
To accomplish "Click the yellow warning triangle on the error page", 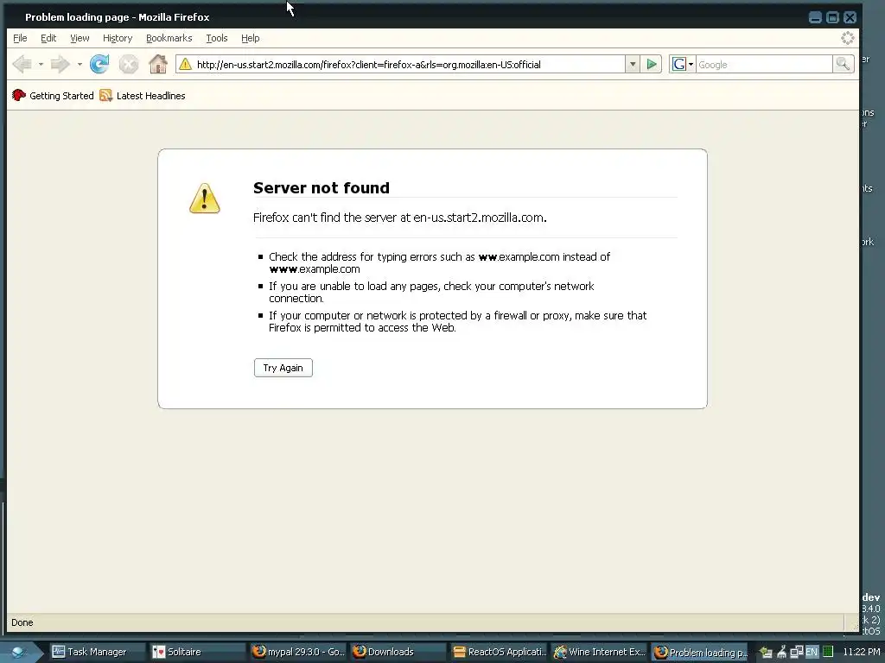I will (204, 199).
